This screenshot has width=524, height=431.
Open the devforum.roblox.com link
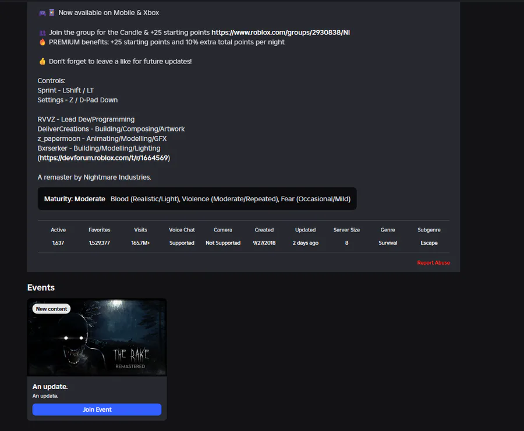click(x=104, y=158)
